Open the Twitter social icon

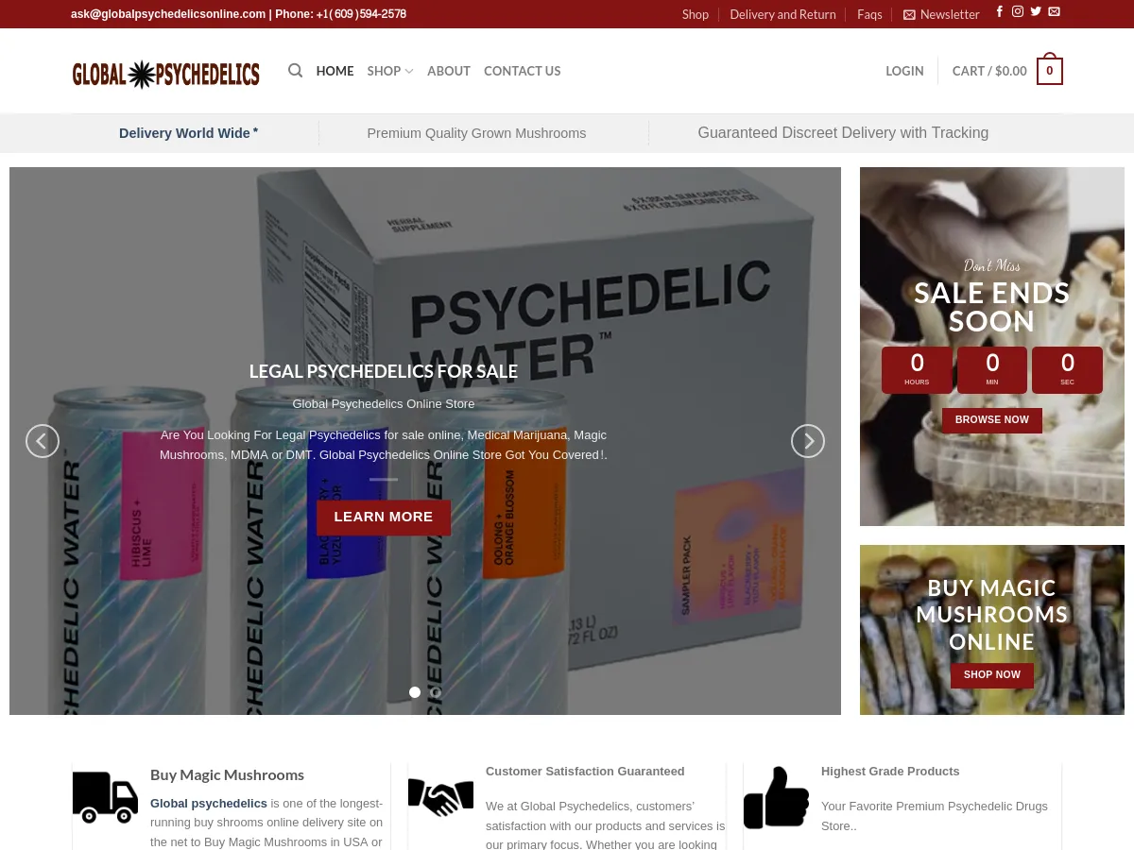[x=1036, y=12]
